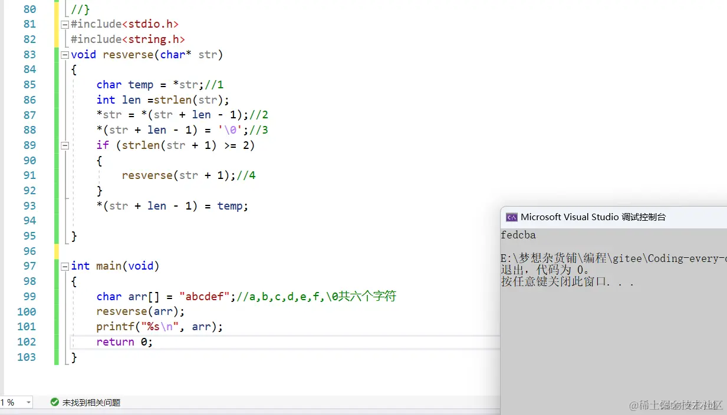
Task: Collapse the int main(void) function fold
Action: click(x=65, y=267)
